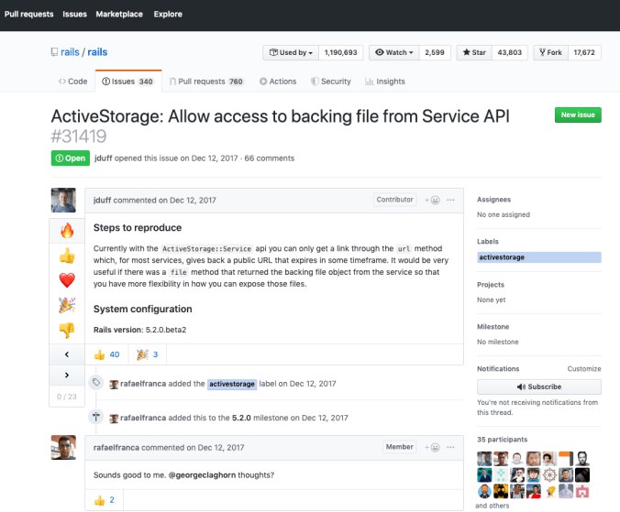
Task: Switch to the Pull requests tab
Action: coord(210,82)
